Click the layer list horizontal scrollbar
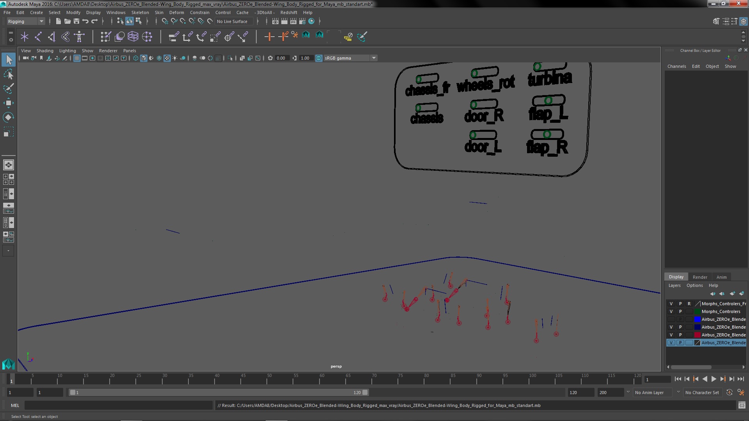 tap(691, 367)
